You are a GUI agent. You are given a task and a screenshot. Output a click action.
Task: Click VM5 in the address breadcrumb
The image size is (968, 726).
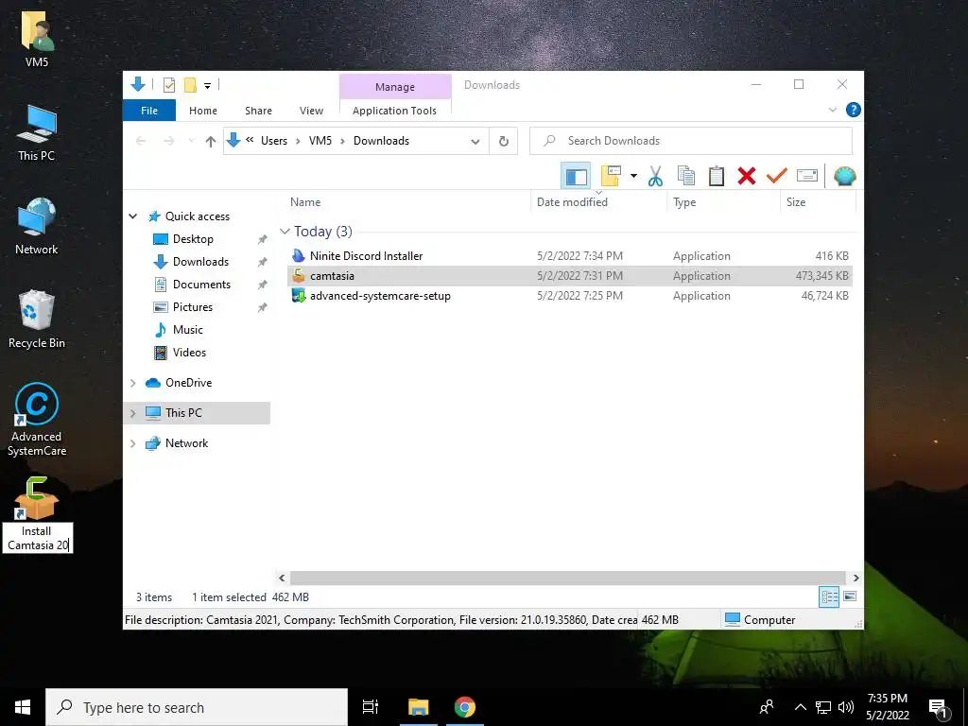(320, 141)
